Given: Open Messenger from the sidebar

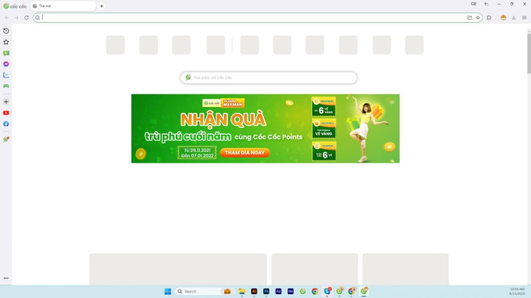Looking at the screenshot, I should (6, 64).
